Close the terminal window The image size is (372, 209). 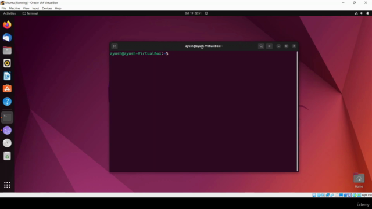[x=294, y=46]
